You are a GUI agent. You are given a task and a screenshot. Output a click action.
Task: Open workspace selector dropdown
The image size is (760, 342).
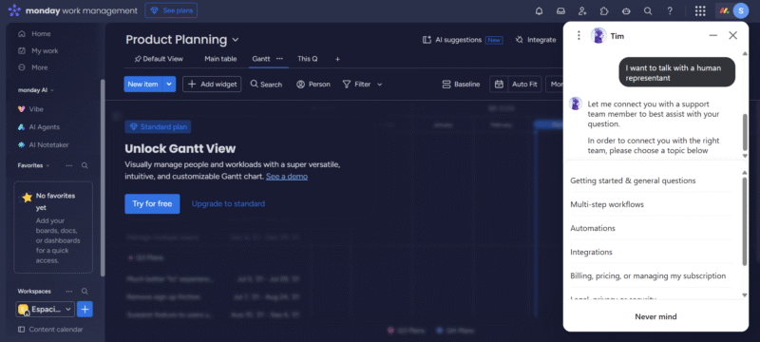point(45,309)
